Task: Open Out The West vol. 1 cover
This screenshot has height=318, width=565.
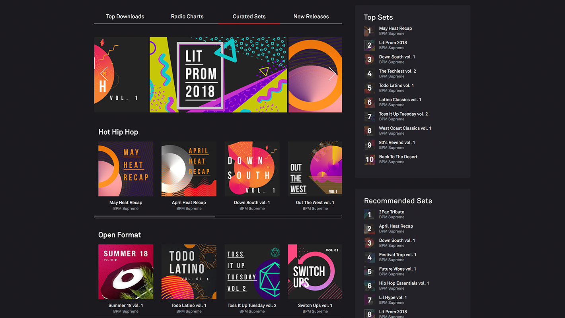Action: [x=315, y=169]
